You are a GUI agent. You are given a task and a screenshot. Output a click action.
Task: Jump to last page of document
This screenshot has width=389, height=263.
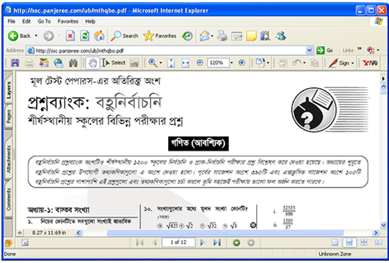point(217,243)
